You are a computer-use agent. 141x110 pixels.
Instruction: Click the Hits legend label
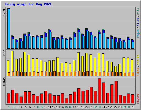(138, 11)
